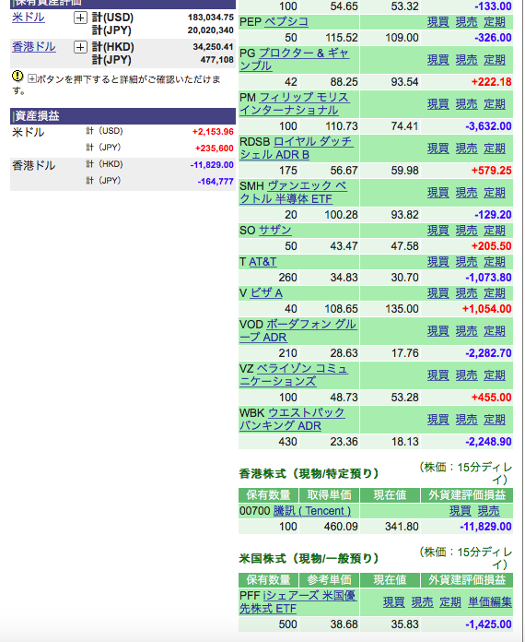
Task: Open the PEP ペプシコ stock link
Action: click(286, 22)
